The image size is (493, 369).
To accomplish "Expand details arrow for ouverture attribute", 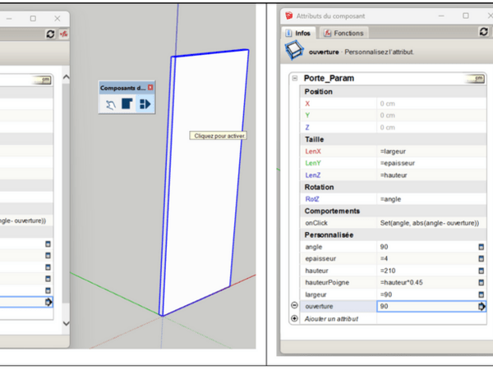I will [481, 306].
